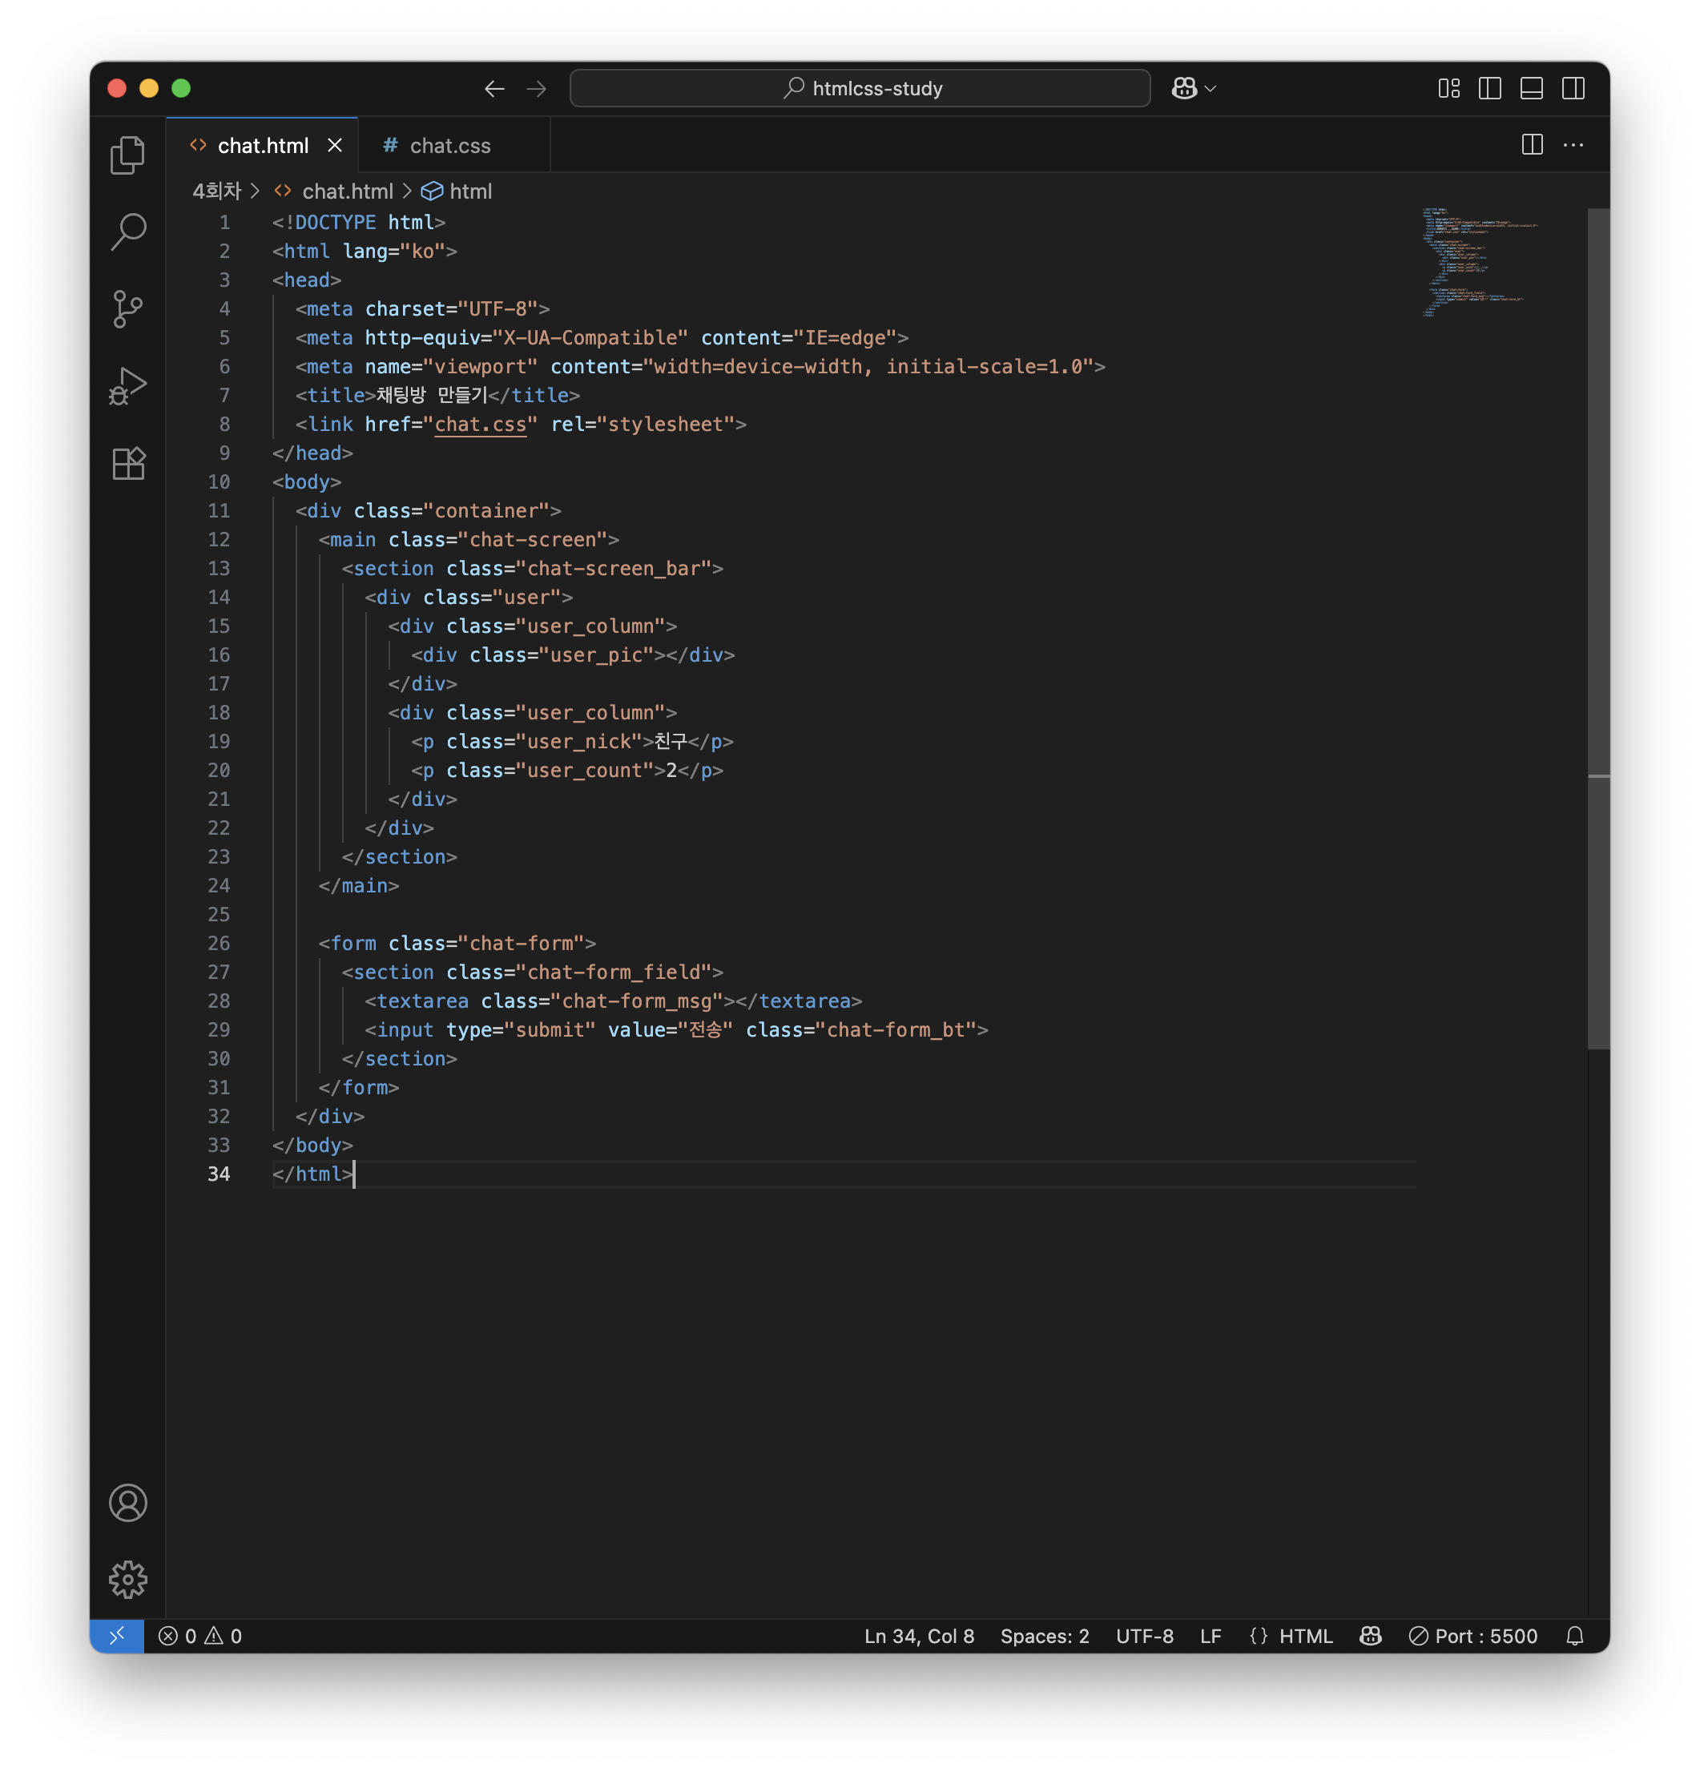The width and height of the screenshot is (1700, 1772).
Task: Click Port : 5500 Live Server button
Action: tap(1473, 1637)
